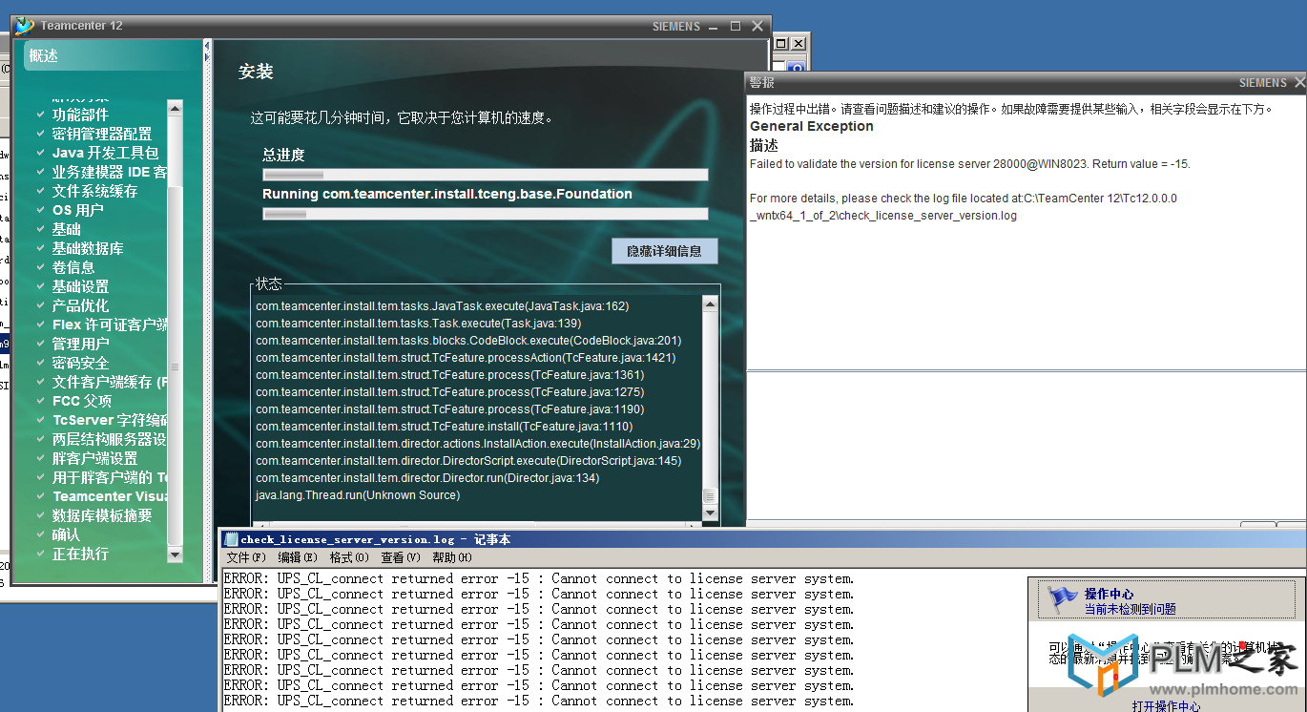The image size is (1307, 712).
Task: Click the first UPS_CL_connect error line in Notepad
Action: (539, 578)
